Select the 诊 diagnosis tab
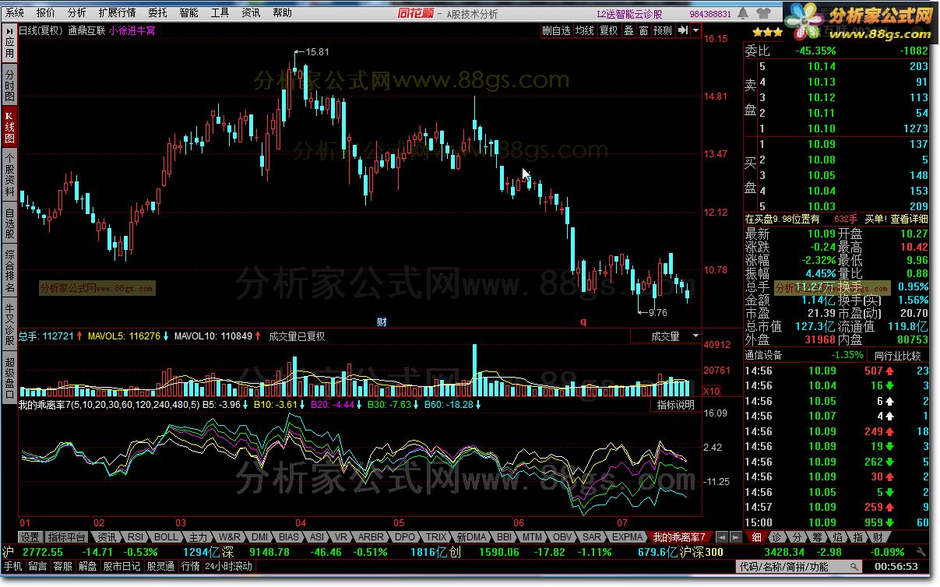940x587 pixels. point(776,537)
